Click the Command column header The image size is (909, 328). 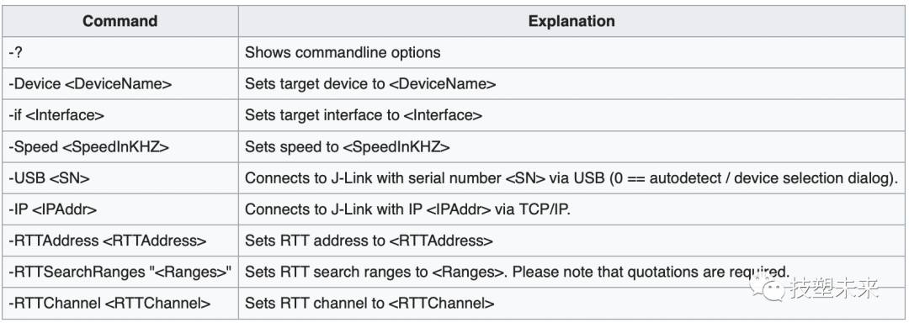pos(120,21)
